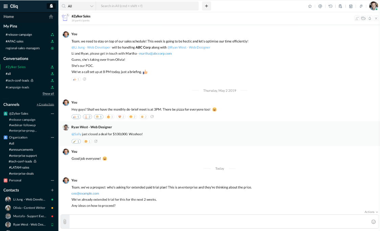Click the @Li Jung - Web Developer mention
This screenshot has width=380, height=231.
(x=91, y=47)
